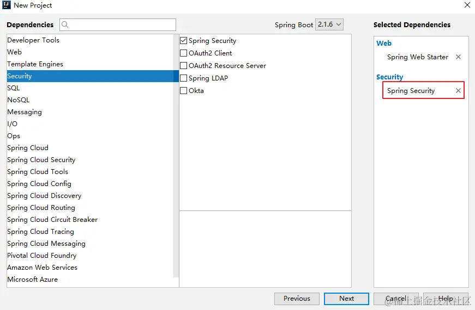Check OAuth2 Resource Server dependency
This screenshot has height=310, width=475.
point(183,66)
